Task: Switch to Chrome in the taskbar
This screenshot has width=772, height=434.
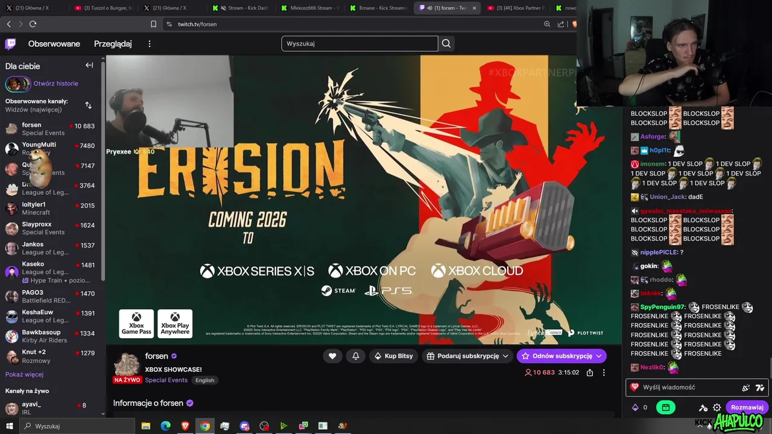Action: (205, 426)
